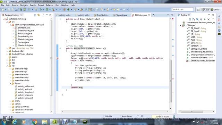The height and width of the screenshot is (125, 222).
Task: Click the heap garbage collector trash icon
Action: point(174,117)
